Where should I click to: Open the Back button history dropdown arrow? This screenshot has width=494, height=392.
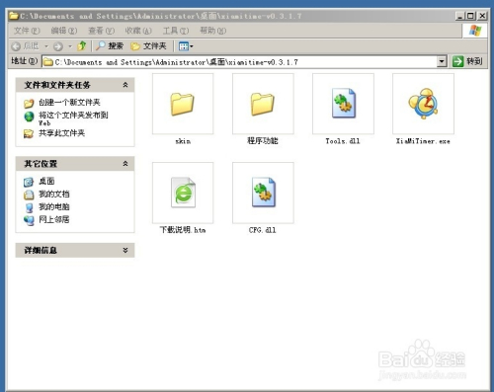pos(46,46)
